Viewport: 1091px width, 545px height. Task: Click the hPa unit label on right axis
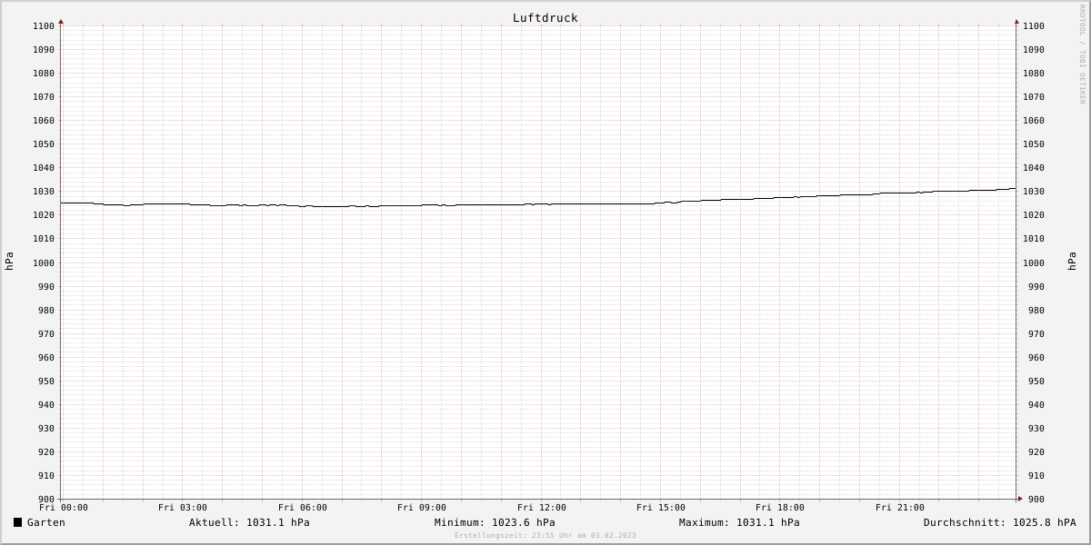coord(1073,262)
